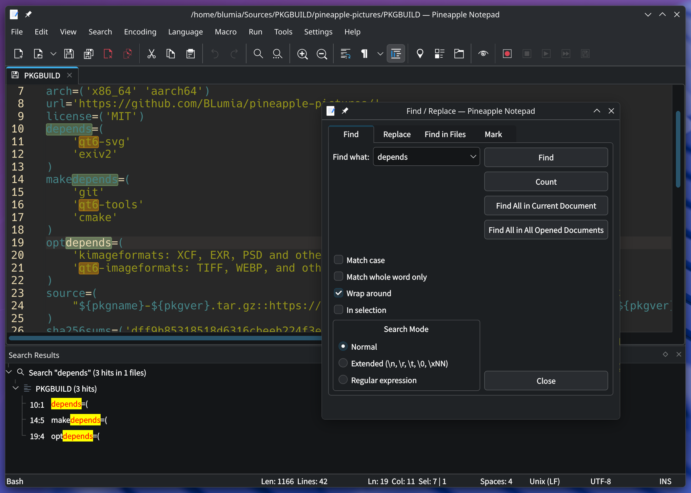Toggle the show all characters pilcrow icon
The height and width of the screenshot is (493, 691).
(x=365, y=53)
